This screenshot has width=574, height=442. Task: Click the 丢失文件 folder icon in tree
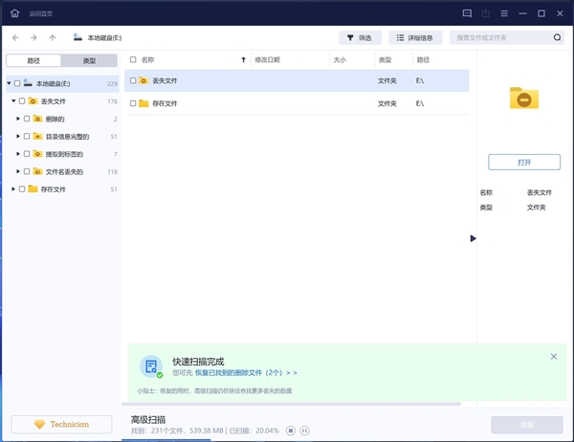(33, 101)
